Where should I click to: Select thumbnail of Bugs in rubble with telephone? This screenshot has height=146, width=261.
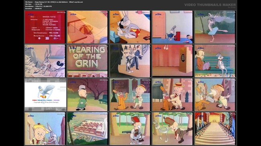tap(45, 61)
